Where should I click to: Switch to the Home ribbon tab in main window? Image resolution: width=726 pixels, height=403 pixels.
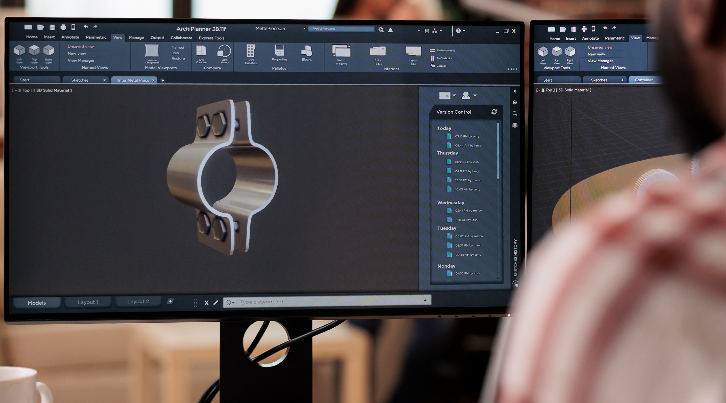click(32, 37)
